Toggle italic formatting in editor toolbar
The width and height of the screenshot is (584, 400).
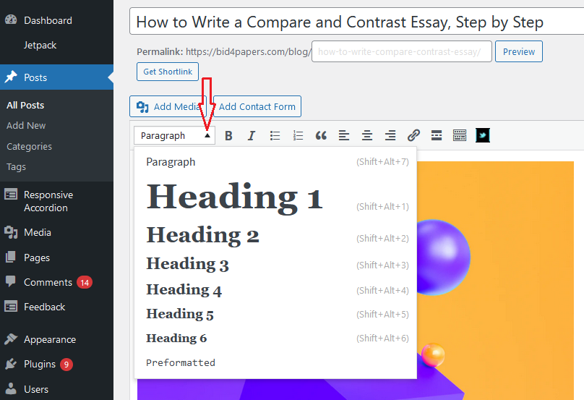[x=252, y=136]
